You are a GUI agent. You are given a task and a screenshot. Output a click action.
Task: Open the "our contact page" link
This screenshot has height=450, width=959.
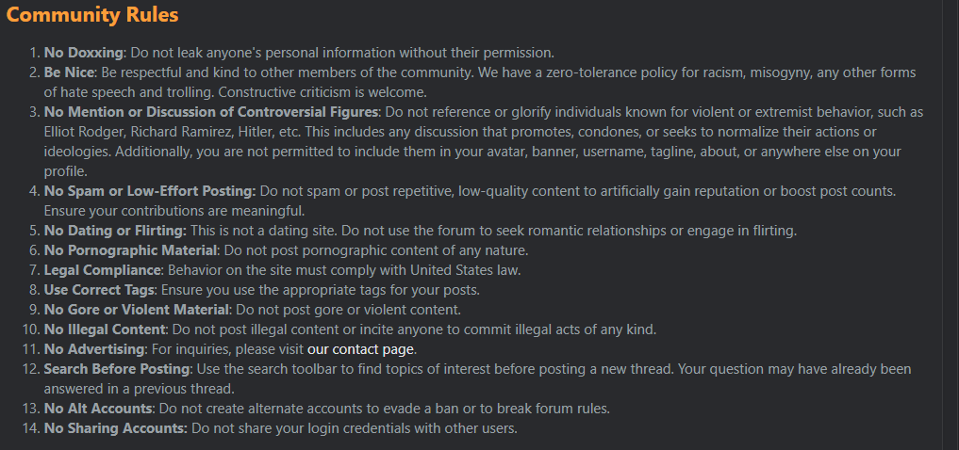pyautogui.click(x=361, y=350)
